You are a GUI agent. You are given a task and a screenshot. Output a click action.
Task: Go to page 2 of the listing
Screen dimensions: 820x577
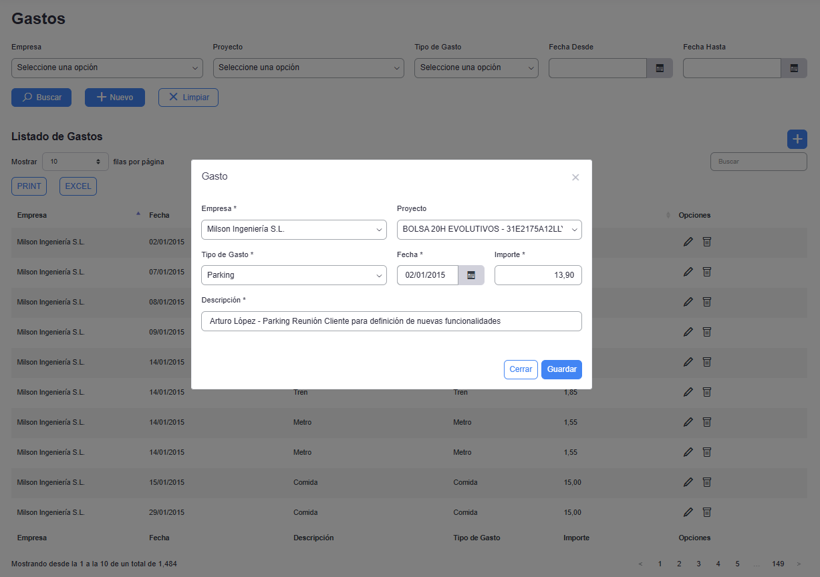point(679,564)
